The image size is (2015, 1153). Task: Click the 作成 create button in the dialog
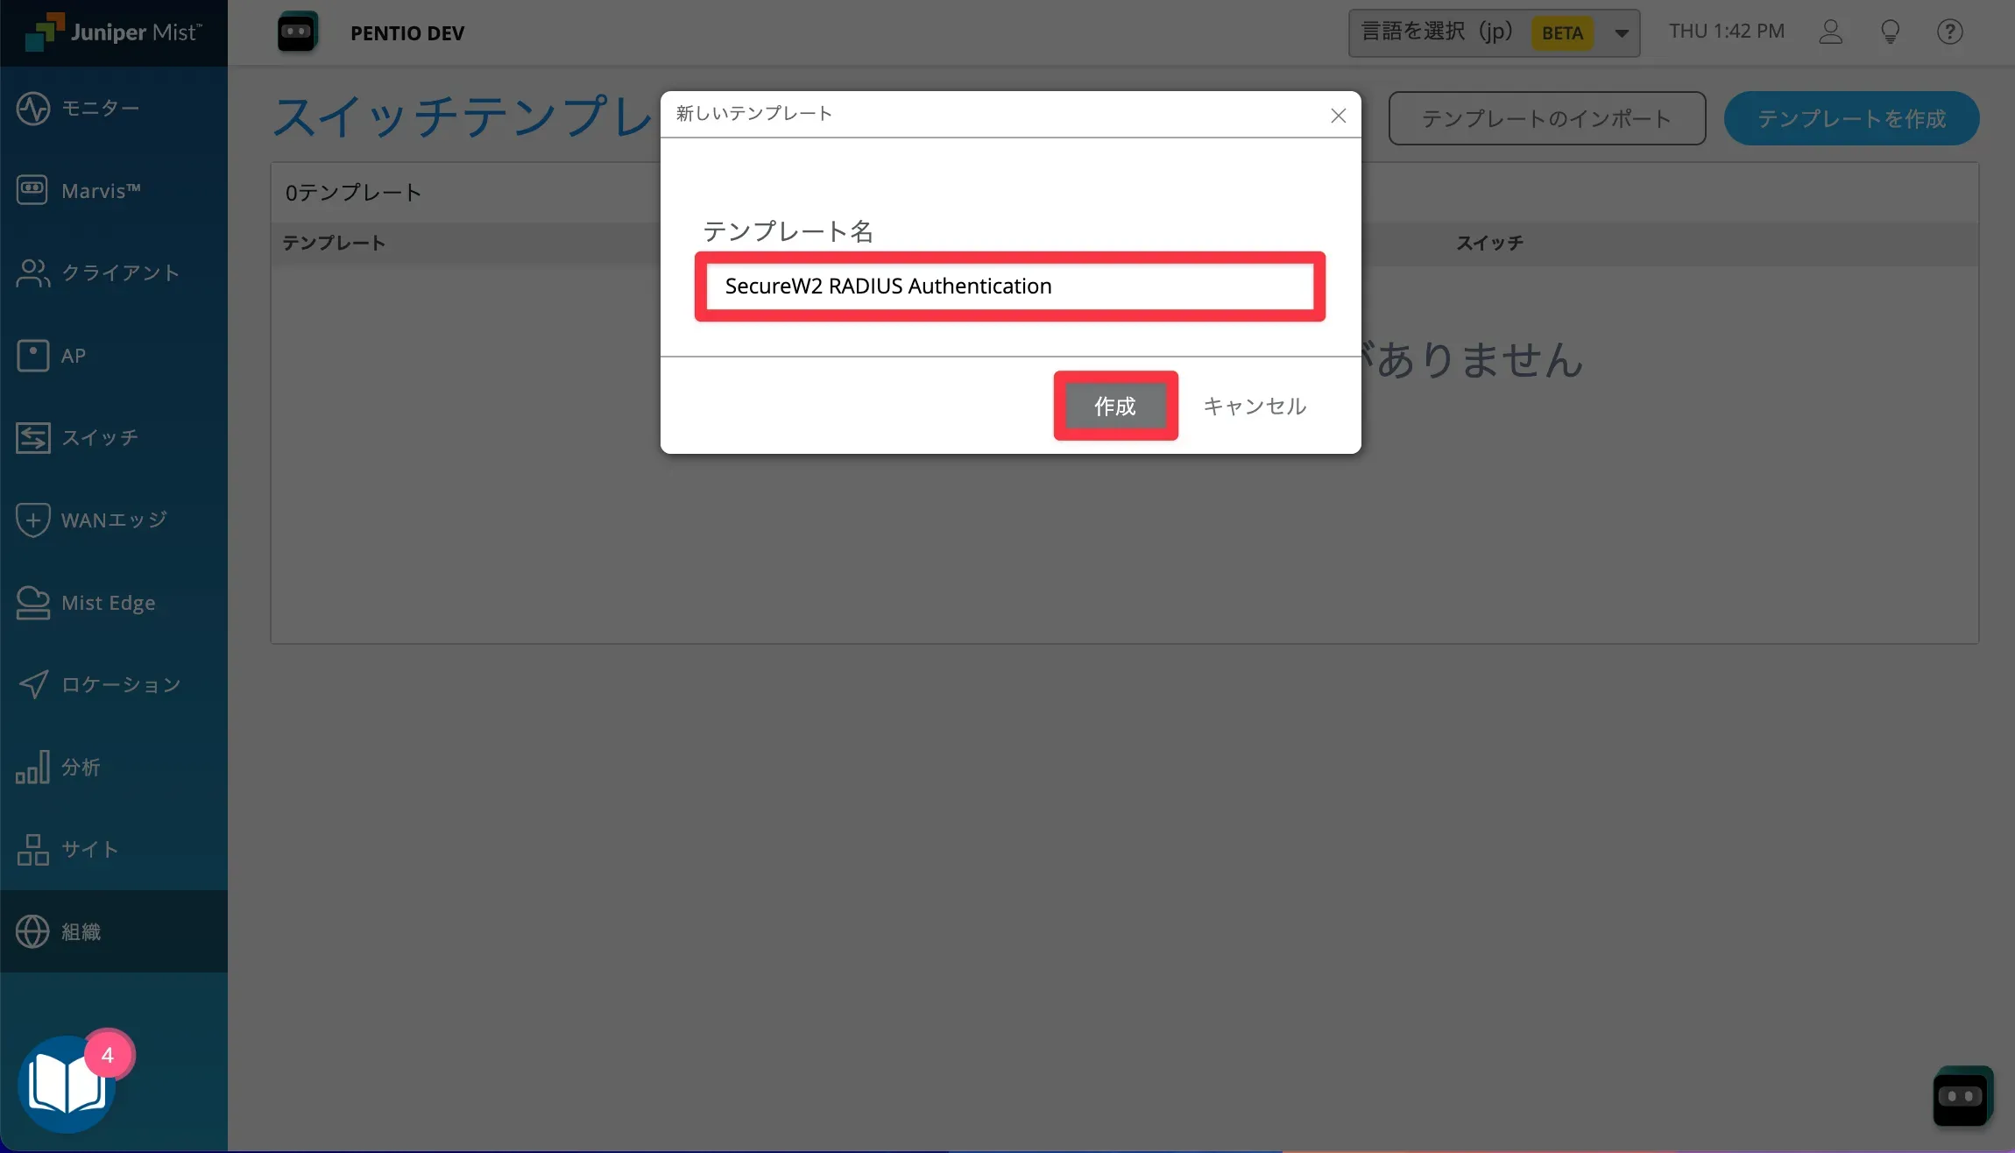coord(1114,406)
